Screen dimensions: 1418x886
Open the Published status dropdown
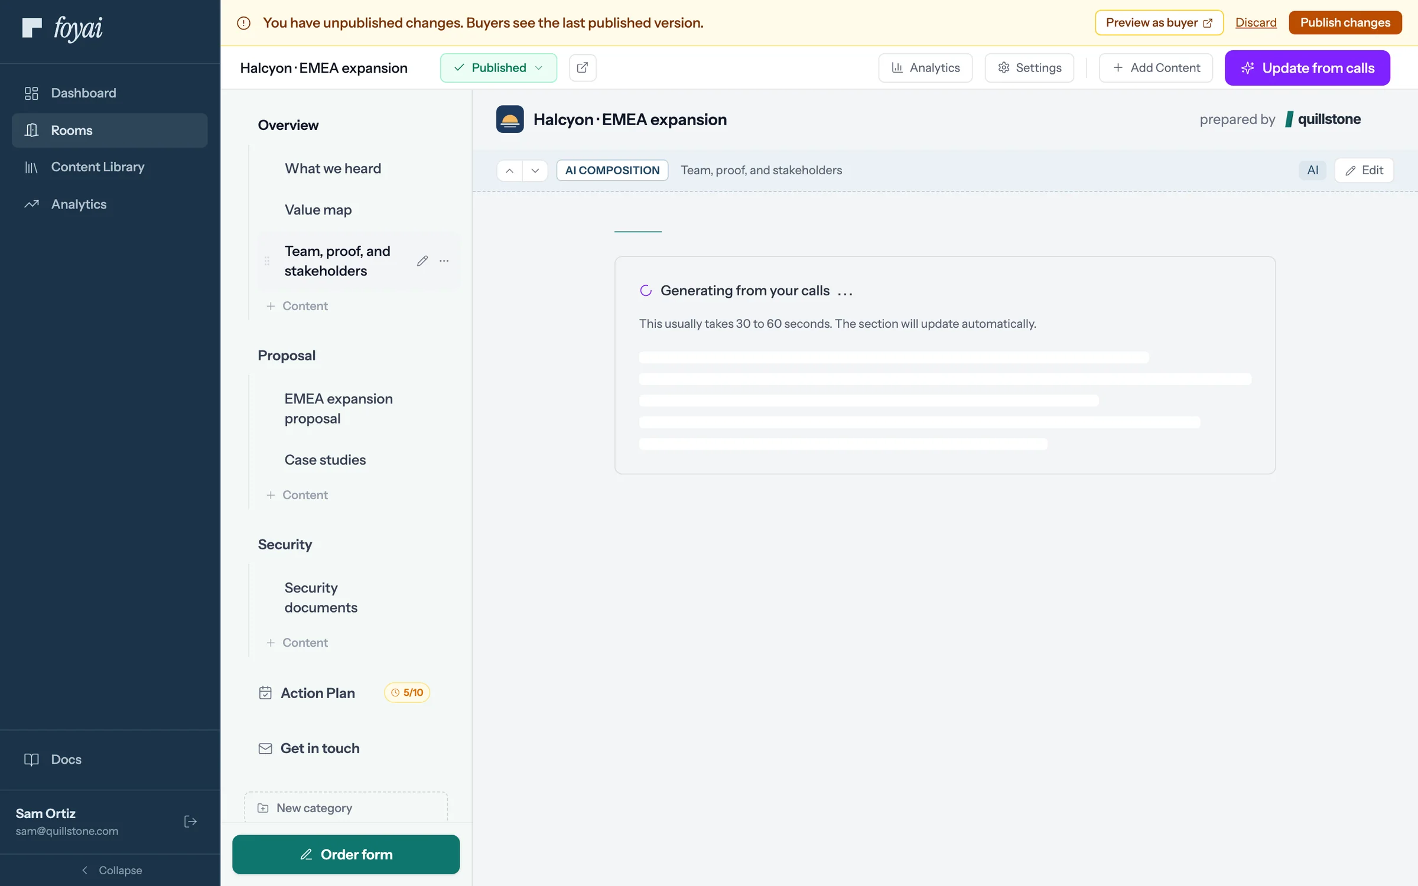pyautogui.click(x=498, y=68)
